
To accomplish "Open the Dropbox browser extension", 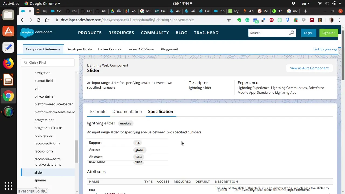I will (288, 20).
